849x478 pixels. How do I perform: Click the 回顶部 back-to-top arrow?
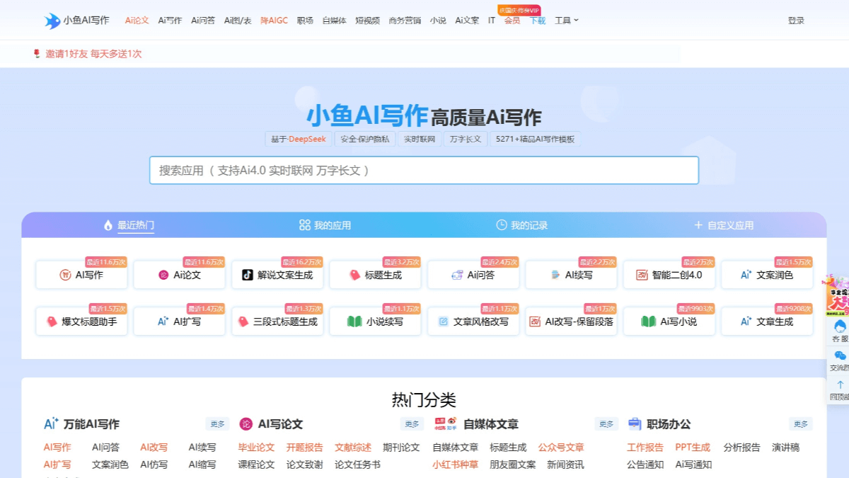840,385
